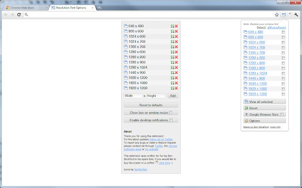Bookmark this page with the star icon

(277, 15)
